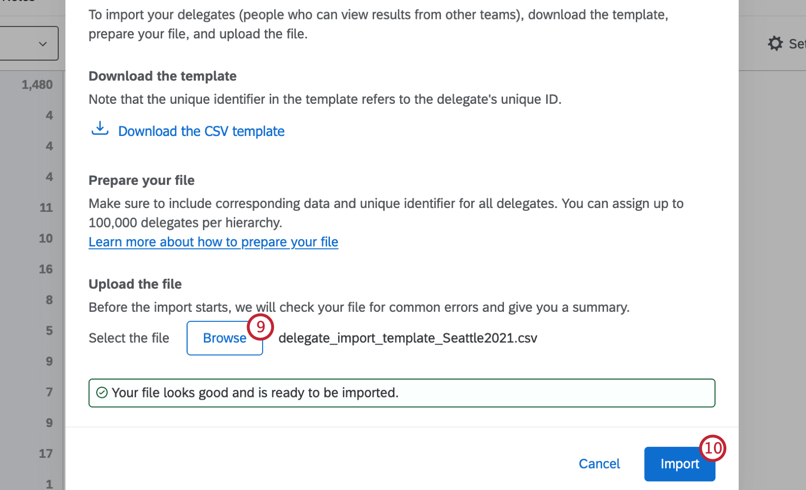Viewport: 806px width, 490px height.
Task: Open 'Learn more about how to prepare your file'
Action: pos(213,242)
